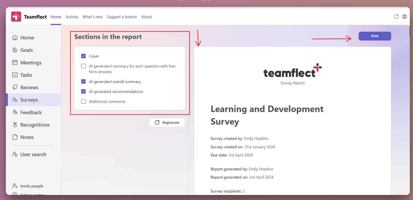Click the Print button
413x200 pixels.
(x=375, y=36)
